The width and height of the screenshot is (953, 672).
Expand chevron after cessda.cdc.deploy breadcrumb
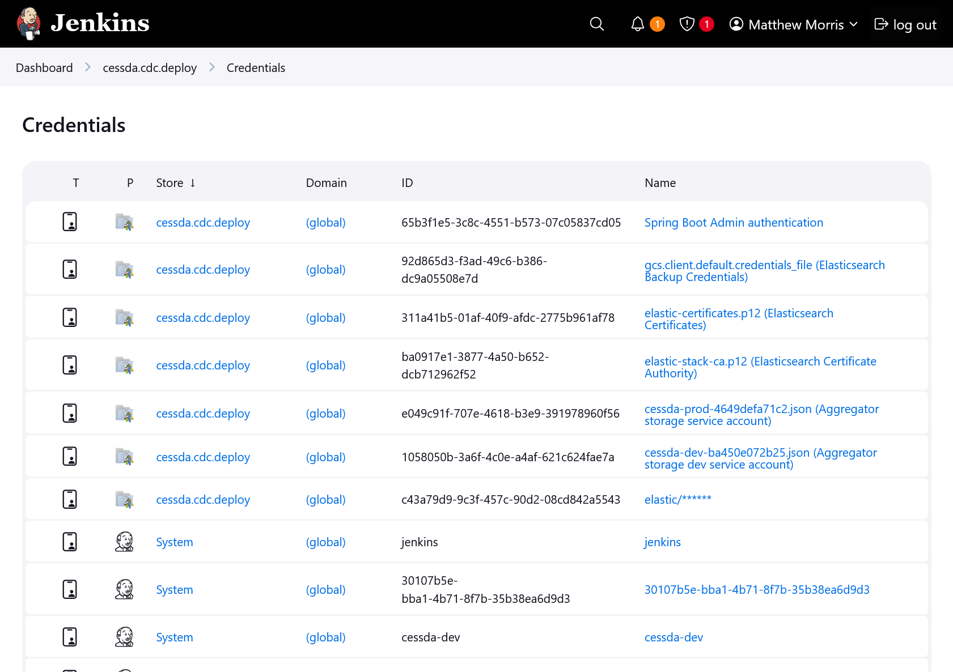[211, 67]
